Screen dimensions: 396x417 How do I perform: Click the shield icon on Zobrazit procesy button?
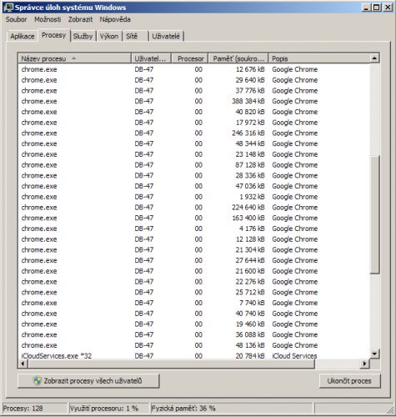point(37,380)
